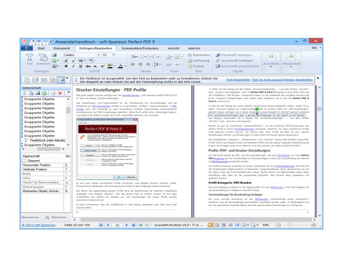Go to the first page
340x255 pixels.
click(x=101, y=225)
